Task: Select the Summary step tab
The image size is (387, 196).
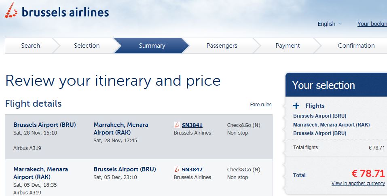Action: pyautogui.click(x=152, y=46)
